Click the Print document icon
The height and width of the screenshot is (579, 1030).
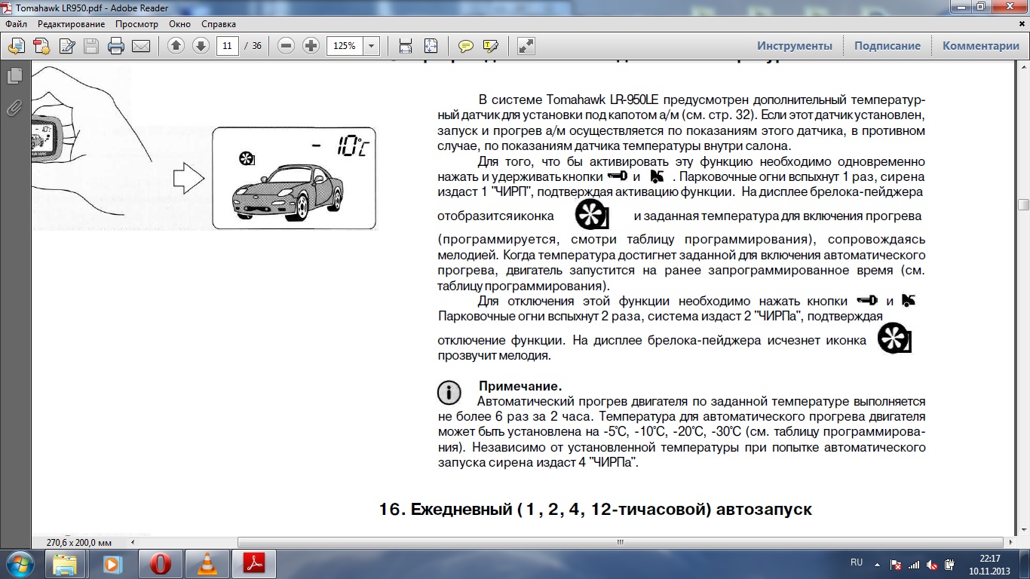(116, 46)
